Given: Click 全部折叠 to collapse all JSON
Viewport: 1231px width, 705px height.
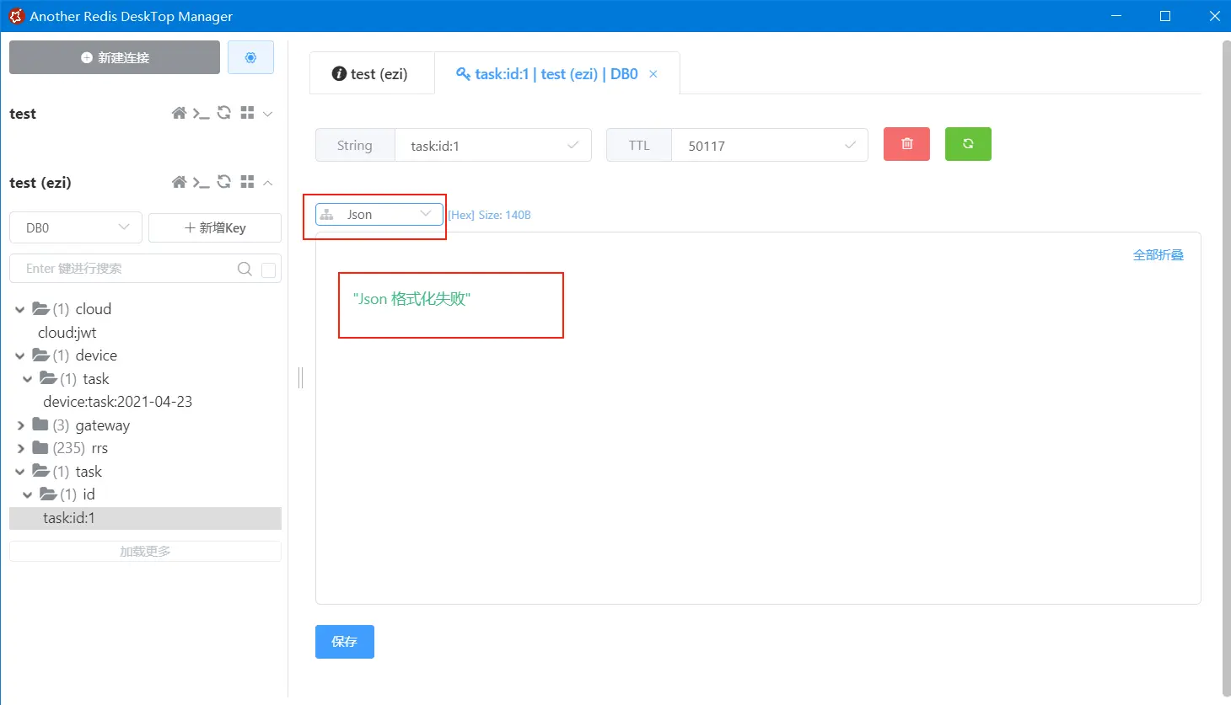Looking at the screenshot, I should [x=1158, y=254].
